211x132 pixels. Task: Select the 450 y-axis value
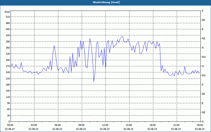pos(8,29)
